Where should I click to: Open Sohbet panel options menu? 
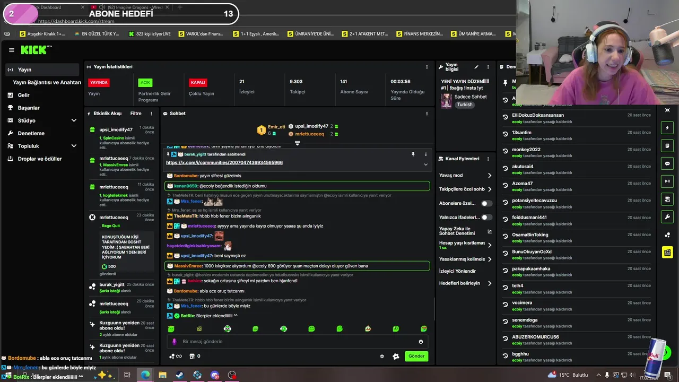click(x=426, y=114)
